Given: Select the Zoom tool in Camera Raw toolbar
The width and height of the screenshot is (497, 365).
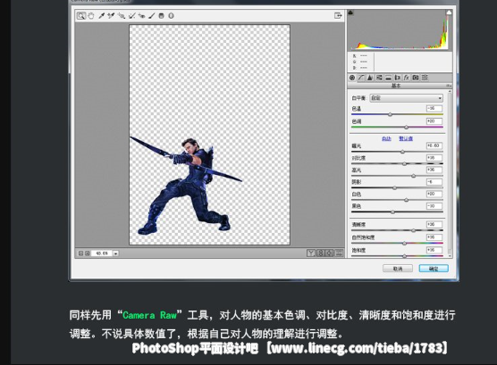Looking at the screenshot, I should pos(81,16).
